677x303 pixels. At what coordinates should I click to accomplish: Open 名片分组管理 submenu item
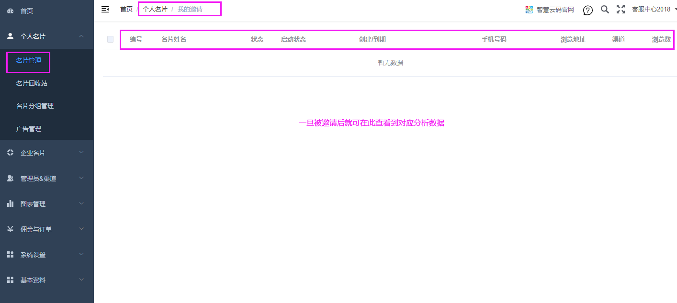34,106
